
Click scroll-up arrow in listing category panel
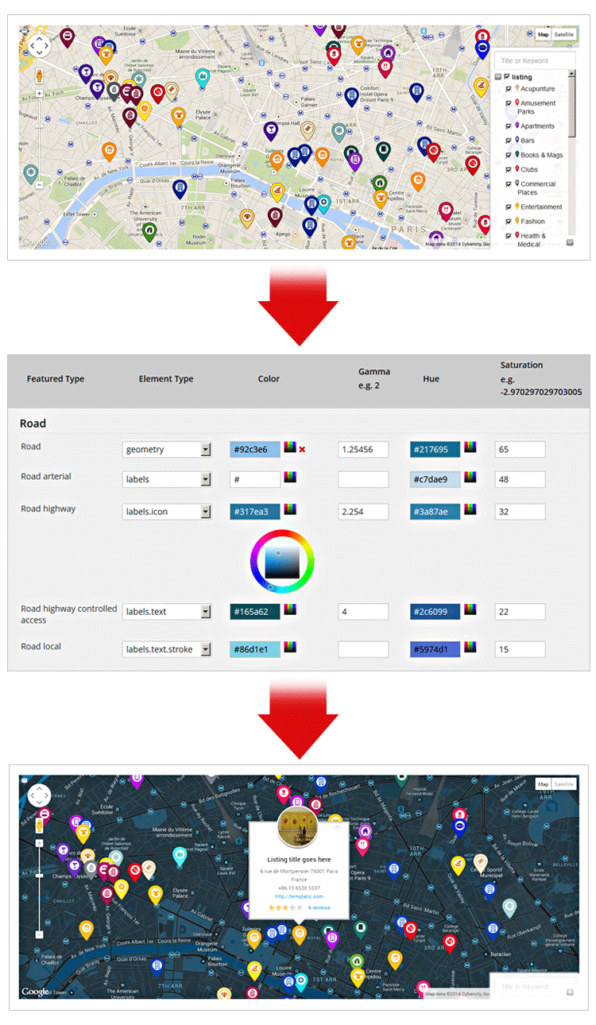click(x=572, y=75)
